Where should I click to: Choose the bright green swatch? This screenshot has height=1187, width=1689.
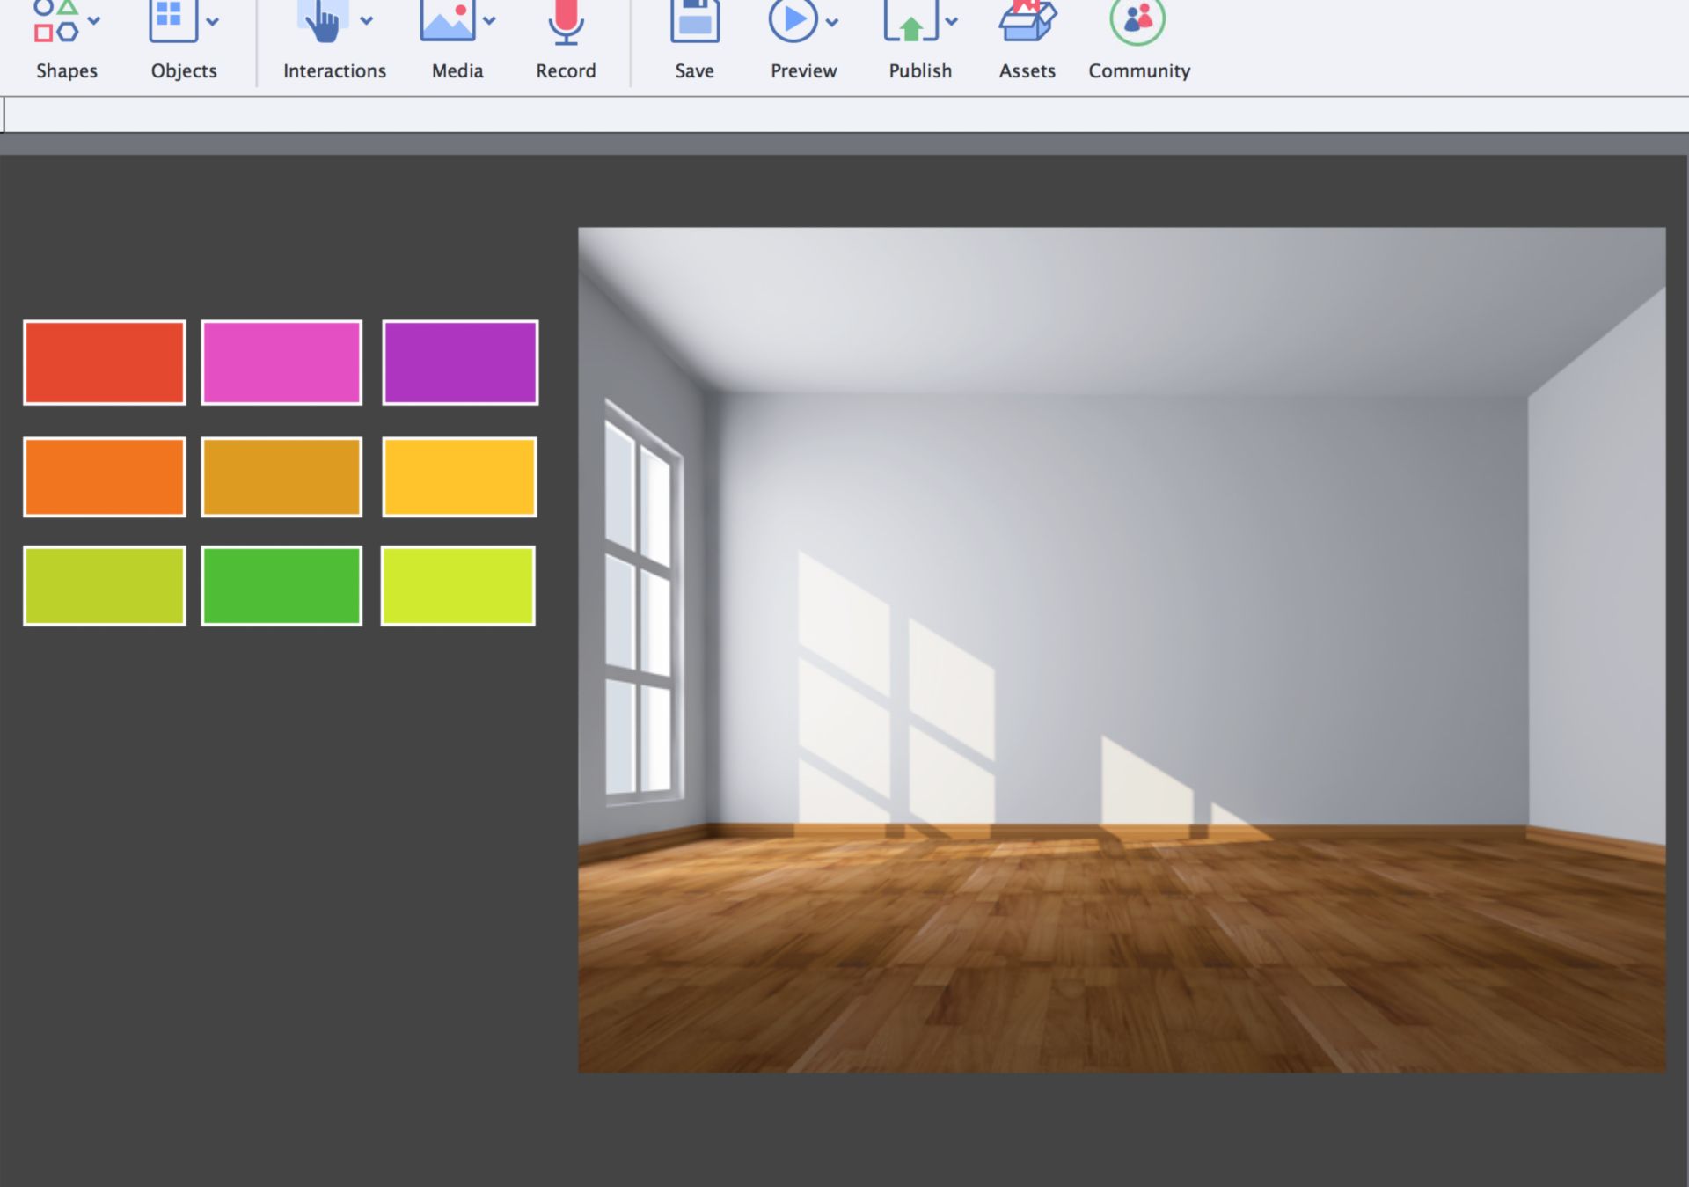pyautogui.click(x=281, y=586)
